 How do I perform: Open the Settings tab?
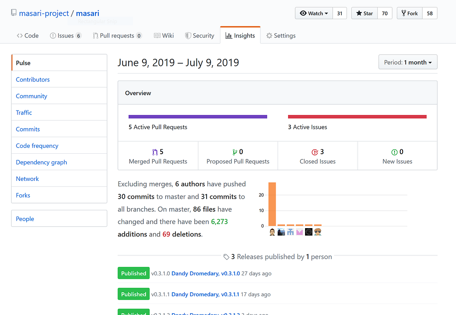point(281,36)
